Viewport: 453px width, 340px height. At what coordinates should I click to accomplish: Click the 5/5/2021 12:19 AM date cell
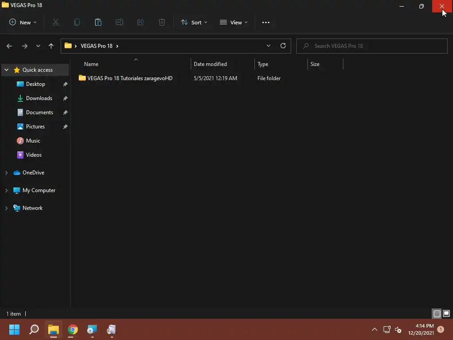[x=215, y=78]
